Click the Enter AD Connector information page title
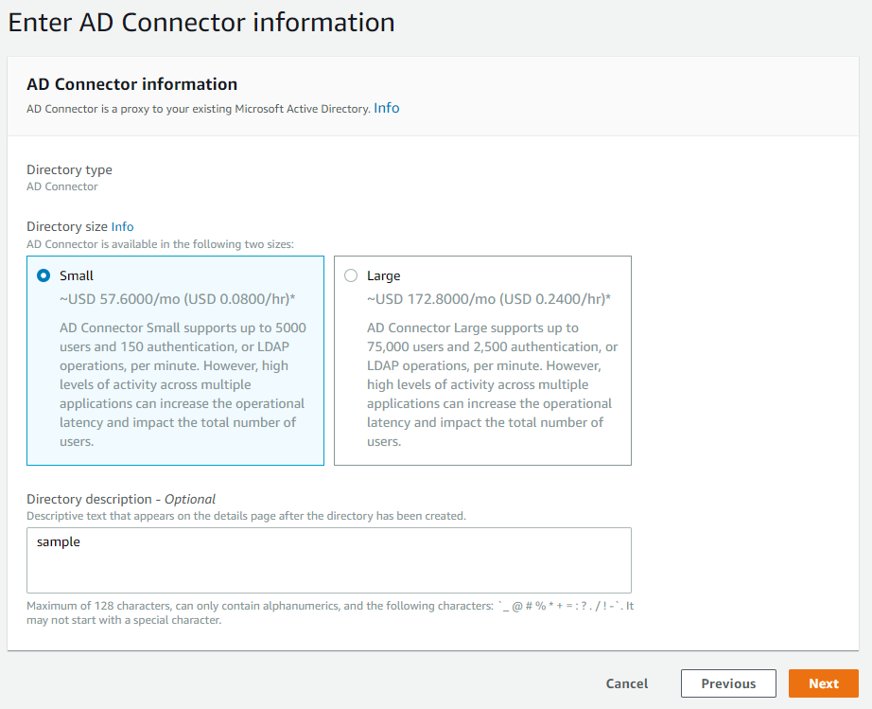The height and width of the screenshot is (709, 872). click(201, 23)
